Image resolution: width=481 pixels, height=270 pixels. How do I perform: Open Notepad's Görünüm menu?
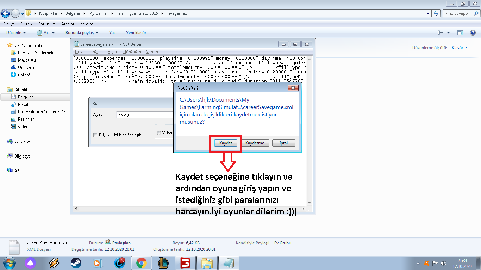coord(132,52)
